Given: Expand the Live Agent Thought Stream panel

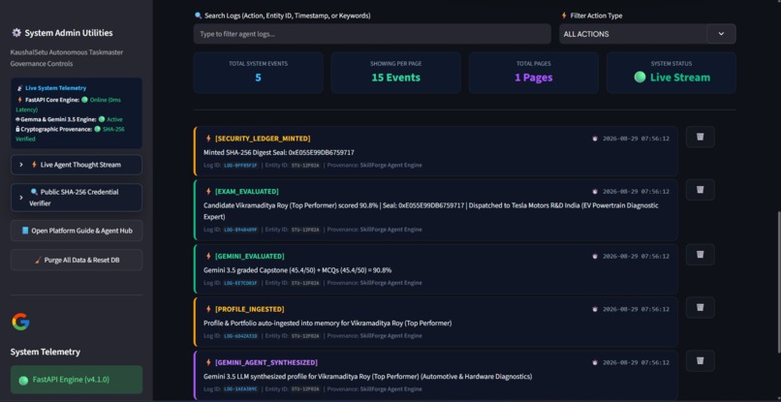Looking at the screenshot, I should (x=77, y=165).
